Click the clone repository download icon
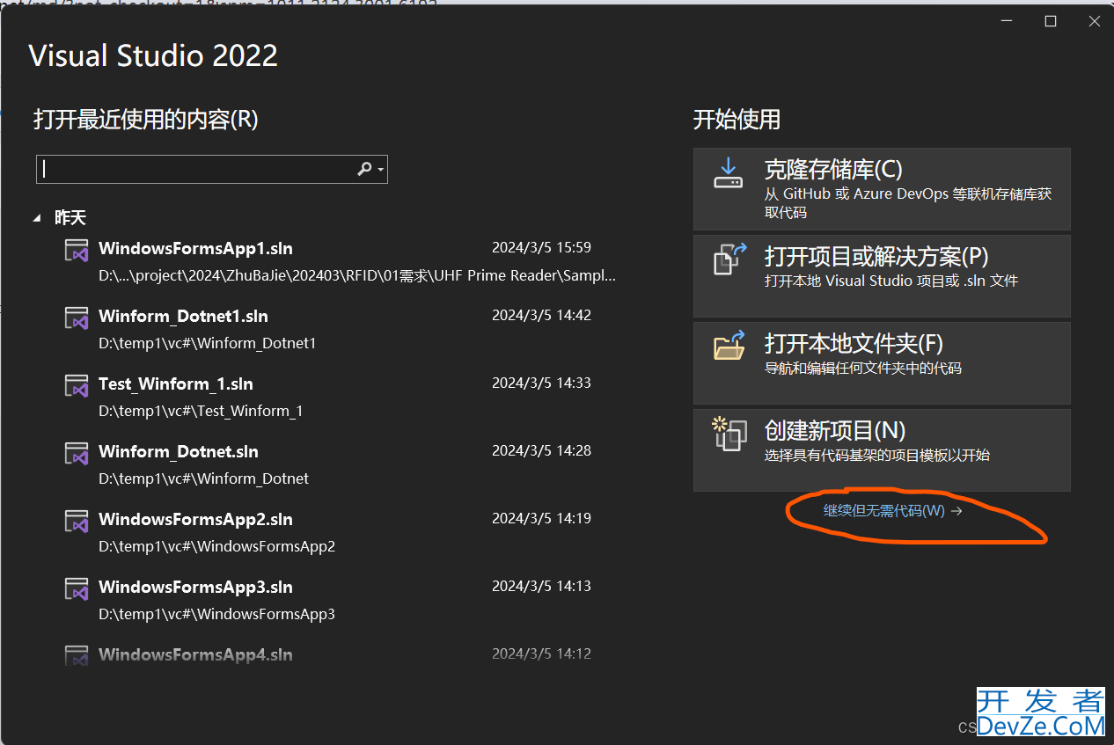The image size is (1114, 745). 729,172
